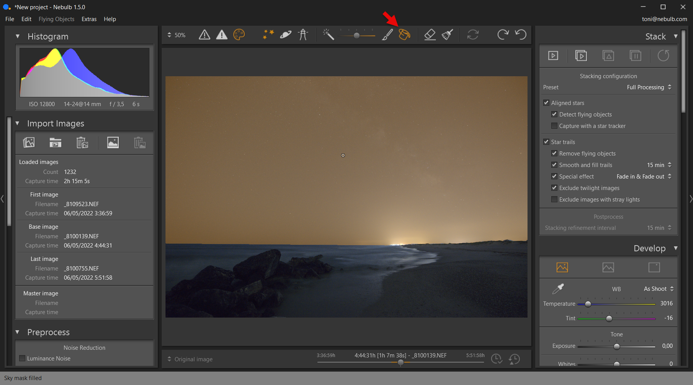
Task: Click the circular reset arrow icon in Stack
Action: coord(664,56)
